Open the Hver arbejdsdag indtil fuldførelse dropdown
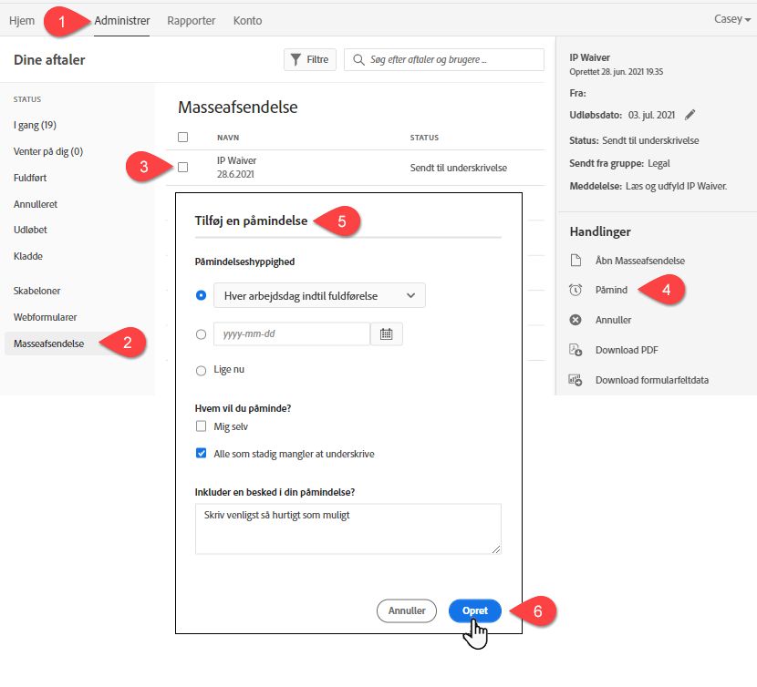The width and height of the screenshot is (757, 687). 319,295
